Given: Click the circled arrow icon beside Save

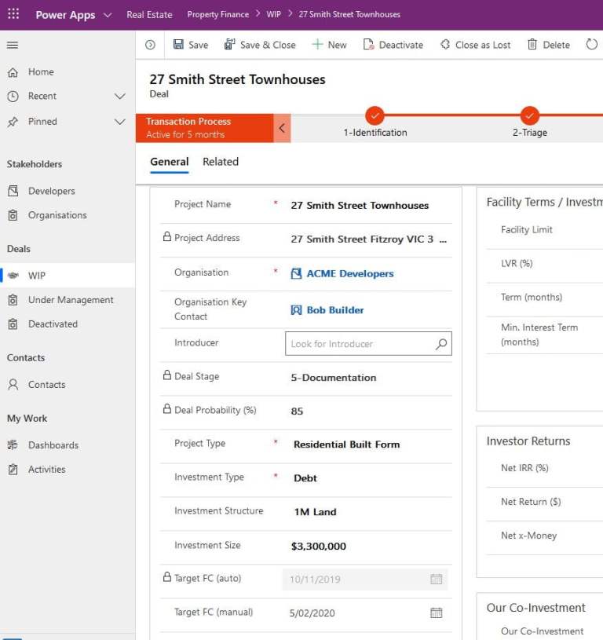Looking at the screenshot, I should [x=150, y=45].
